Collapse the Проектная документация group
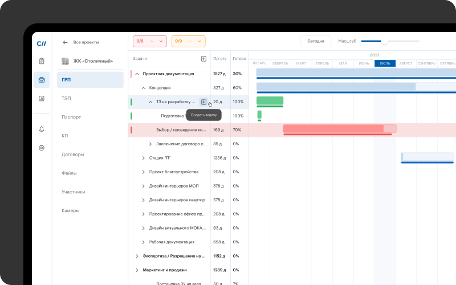 [137, 74]
